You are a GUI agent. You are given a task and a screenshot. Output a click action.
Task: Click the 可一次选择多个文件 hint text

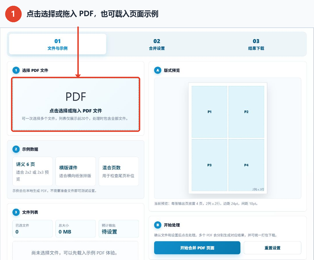[x=75, y=118]
